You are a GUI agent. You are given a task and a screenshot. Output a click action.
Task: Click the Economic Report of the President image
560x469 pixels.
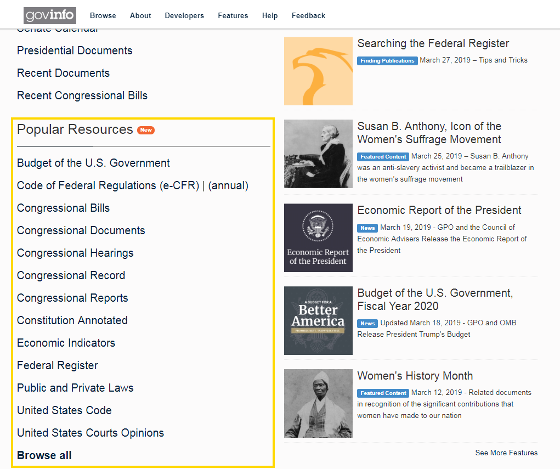318,238
